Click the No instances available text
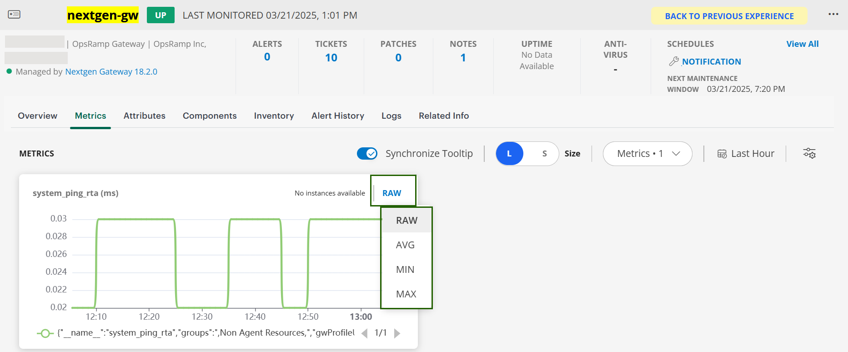Screen dimensions: 848x352 [330, 193]
